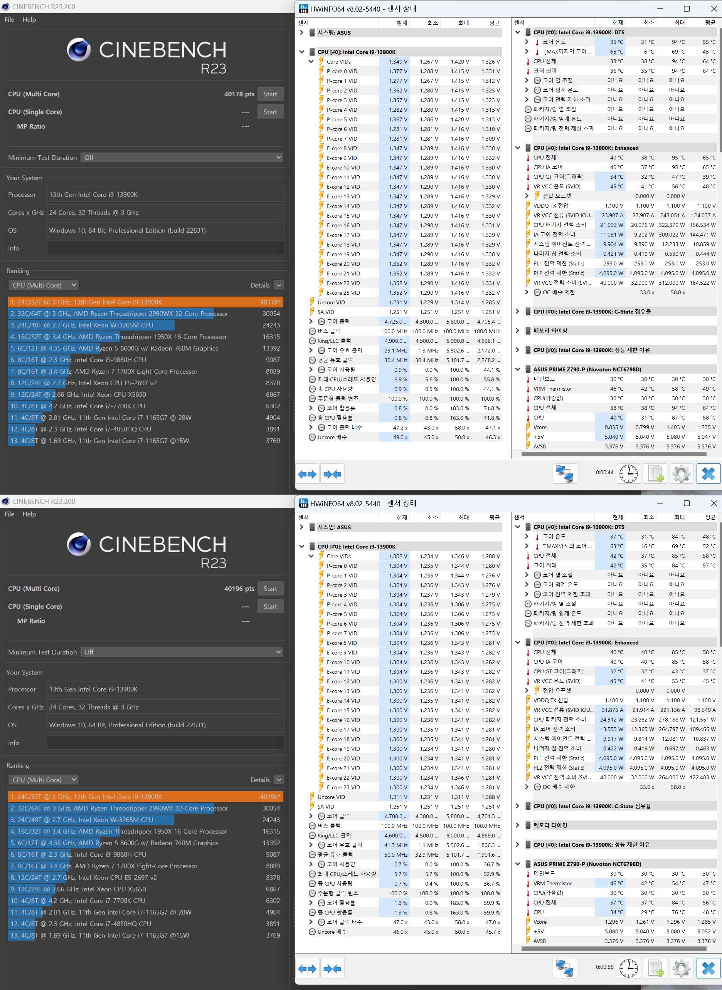The height and width of the screenshot is (990, 722).
Task: Open ranking CPU (Multi Core) dropdown above 40178* row
Action: [43, 285]
